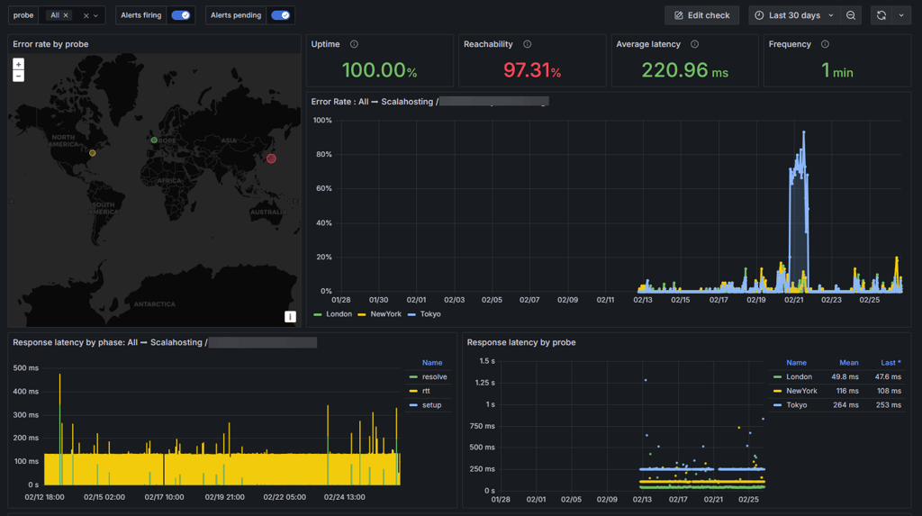Open the refresh interval dropdown
The image size is (922, 516).
(x=901, y=15)
